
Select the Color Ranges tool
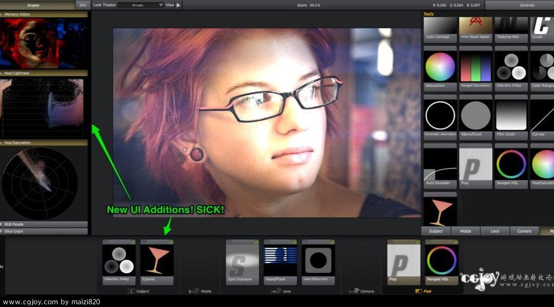click(542, 69)
